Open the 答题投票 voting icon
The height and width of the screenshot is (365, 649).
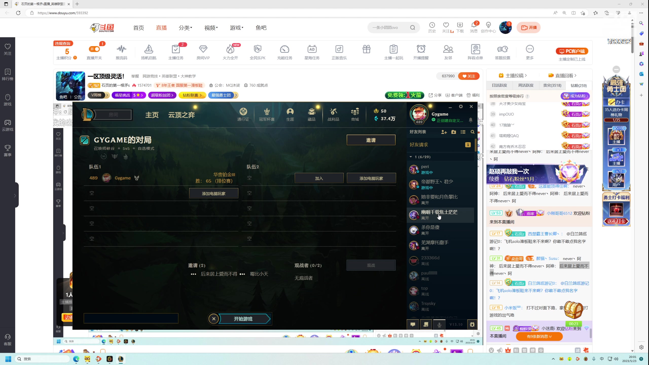[x=502, y=52]
